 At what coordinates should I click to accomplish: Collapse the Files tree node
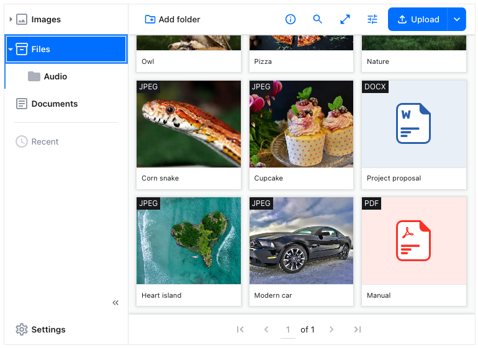(11, 49)
